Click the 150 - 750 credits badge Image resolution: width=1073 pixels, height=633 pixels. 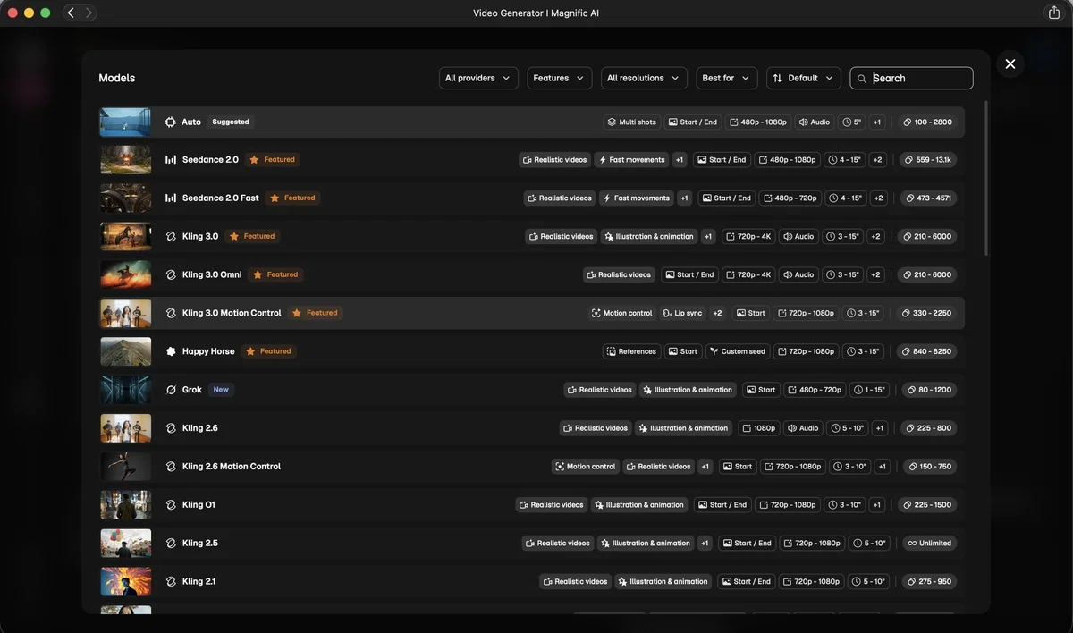point(930,467)
